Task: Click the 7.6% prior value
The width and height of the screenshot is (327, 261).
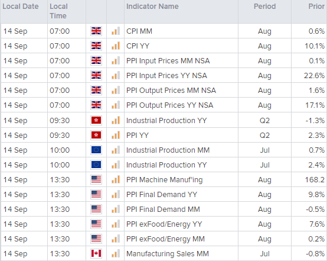Action: coord(317,224)
